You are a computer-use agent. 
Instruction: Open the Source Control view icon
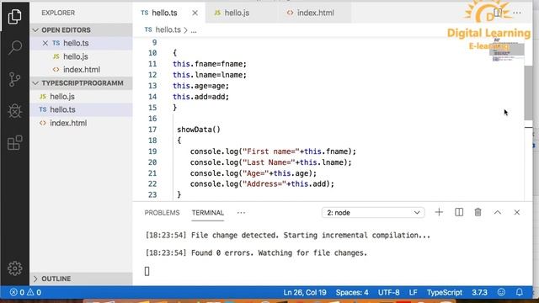click(x=14, y=79)
